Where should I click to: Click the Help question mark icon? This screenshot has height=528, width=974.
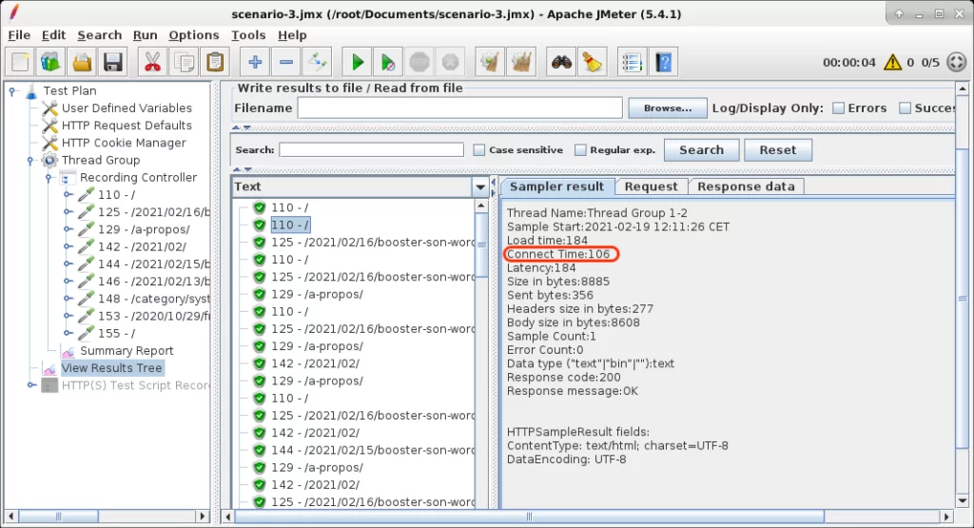(663, 62)
